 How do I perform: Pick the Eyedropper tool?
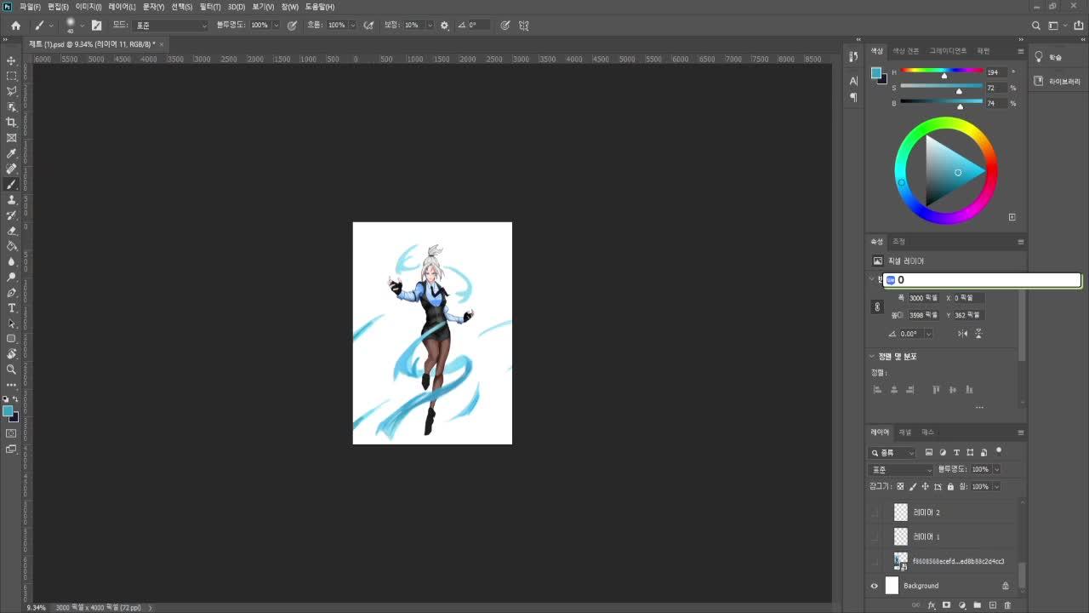[11, 153]
